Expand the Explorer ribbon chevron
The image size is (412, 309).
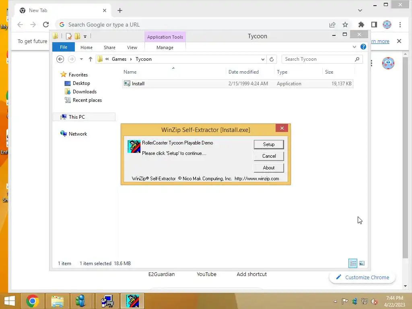click(x=354, y=47)
